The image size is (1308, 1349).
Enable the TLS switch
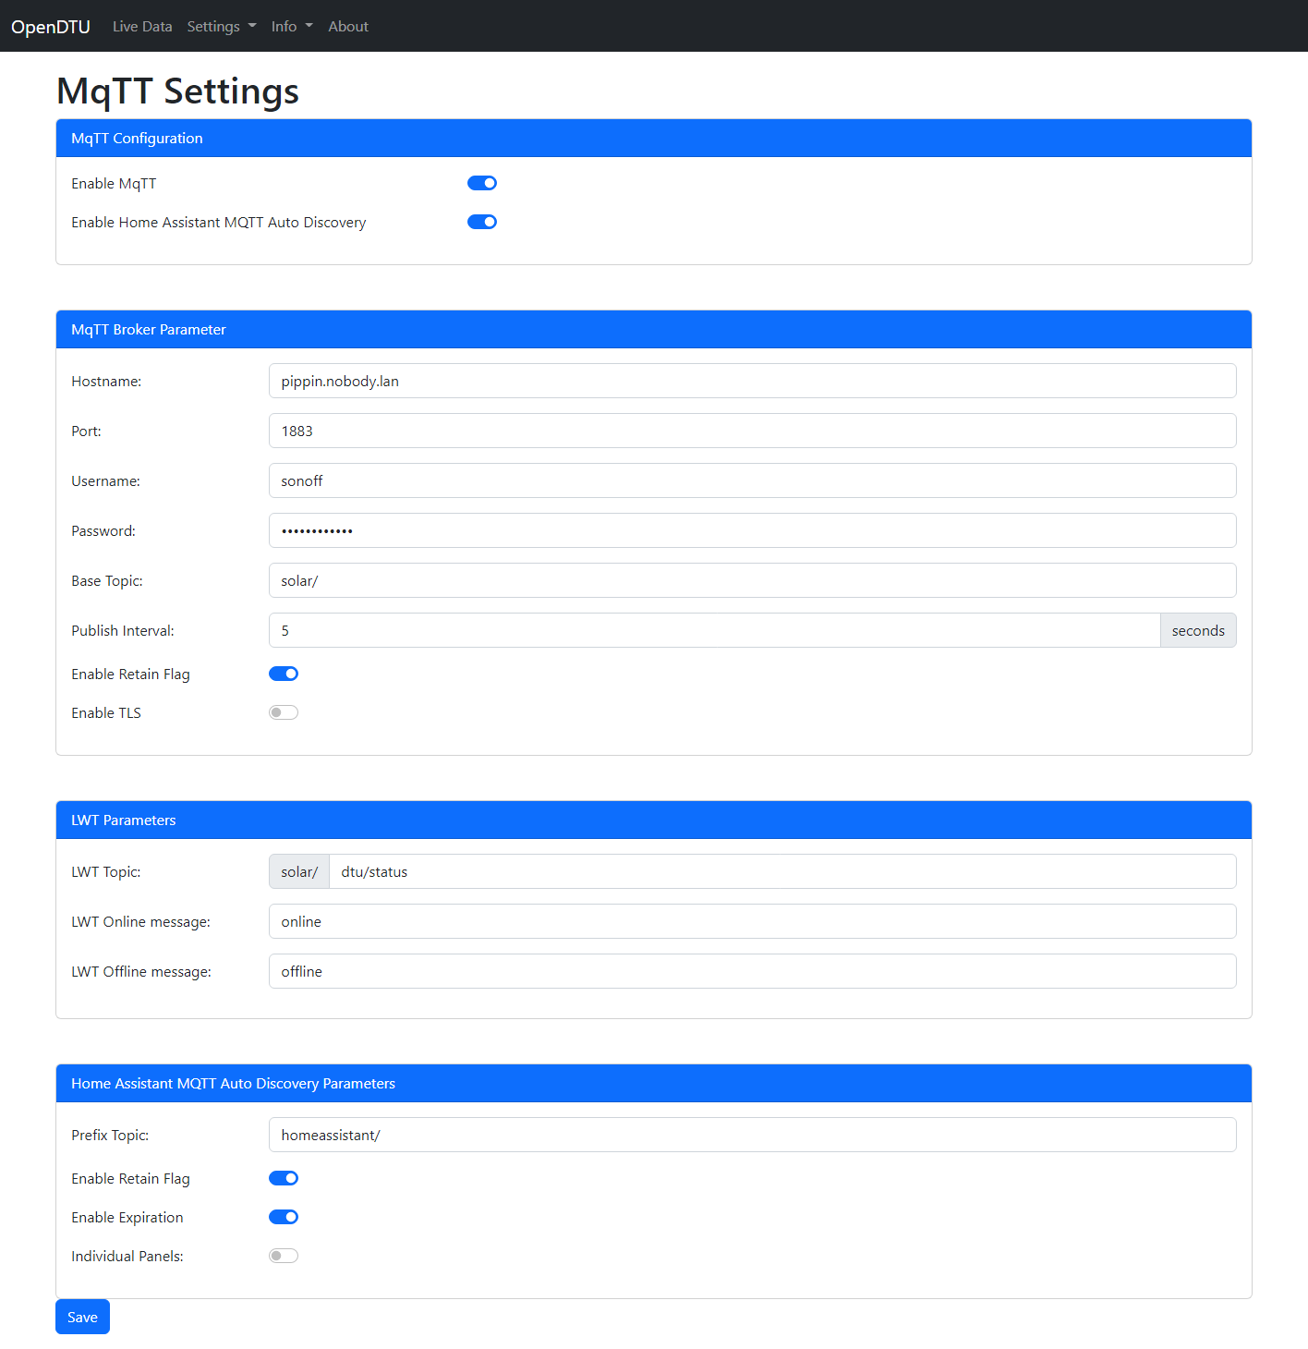point(284,712)
